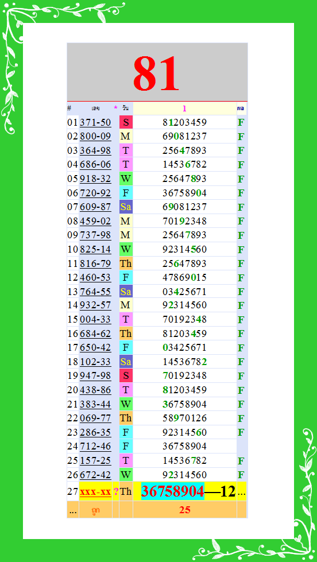Viewport: 317px width, 562px height.
Task: Select the Sa day cell beside 609-87
Action: click(126, 207)
